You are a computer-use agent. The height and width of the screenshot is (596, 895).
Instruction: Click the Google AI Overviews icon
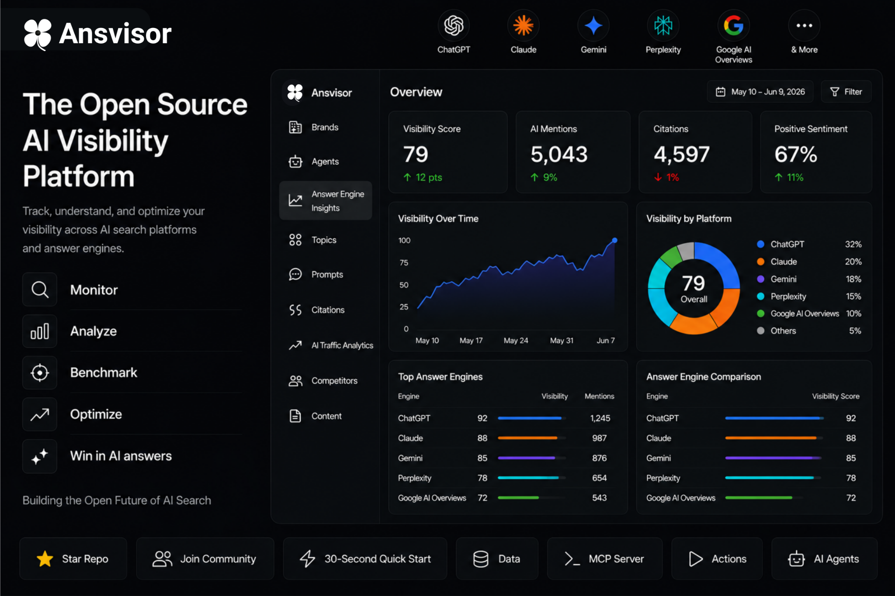733,25
